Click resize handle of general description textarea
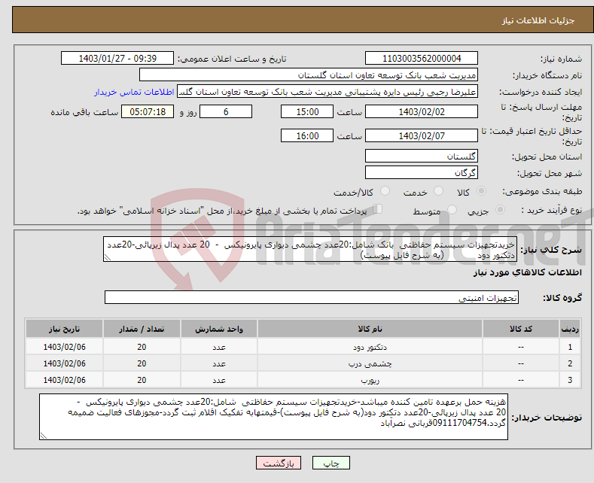 108,258
